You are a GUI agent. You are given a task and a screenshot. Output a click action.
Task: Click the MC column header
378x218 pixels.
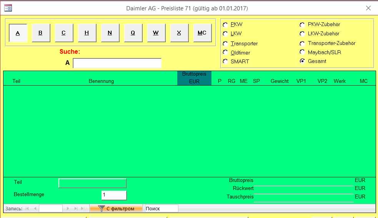tap(363, 81)
